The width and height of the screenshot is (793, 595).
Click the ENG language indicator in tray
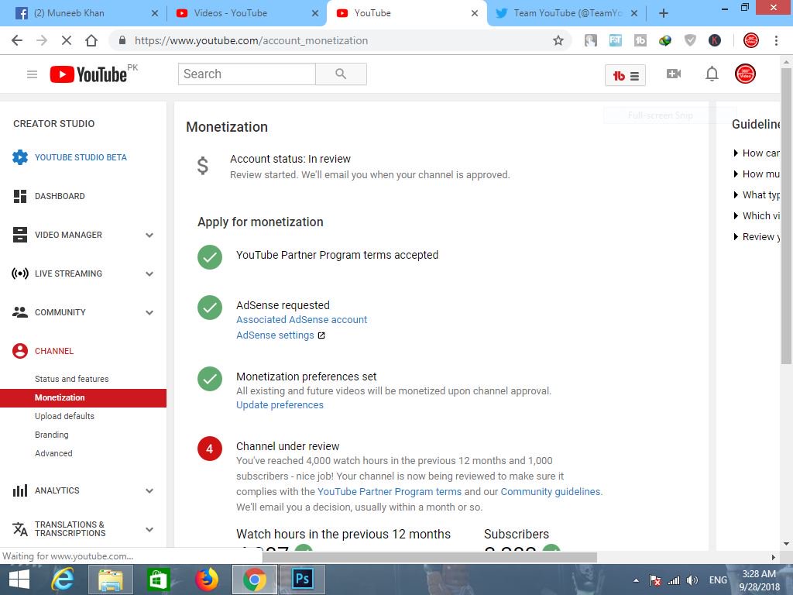tap(718, 580)
